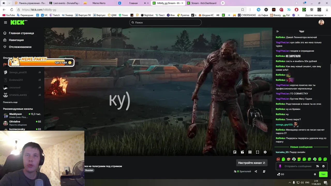Open STANISLAW89 followed channel
The width and height of the screenshot is (331, 186).
coord(22,95)
